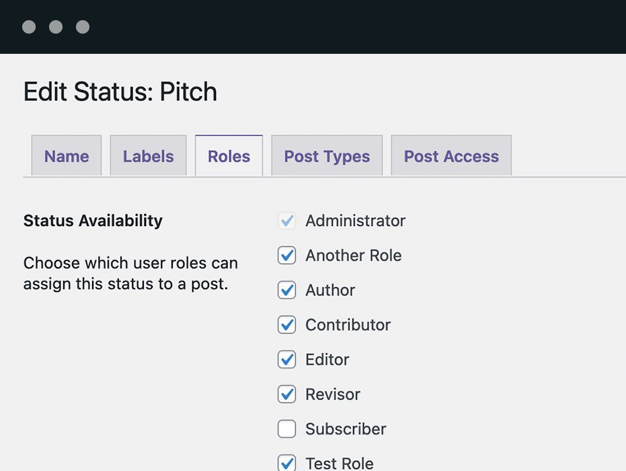Toggle the Editor role checkbox
The image size is (626, 471).
pos(287,359)
